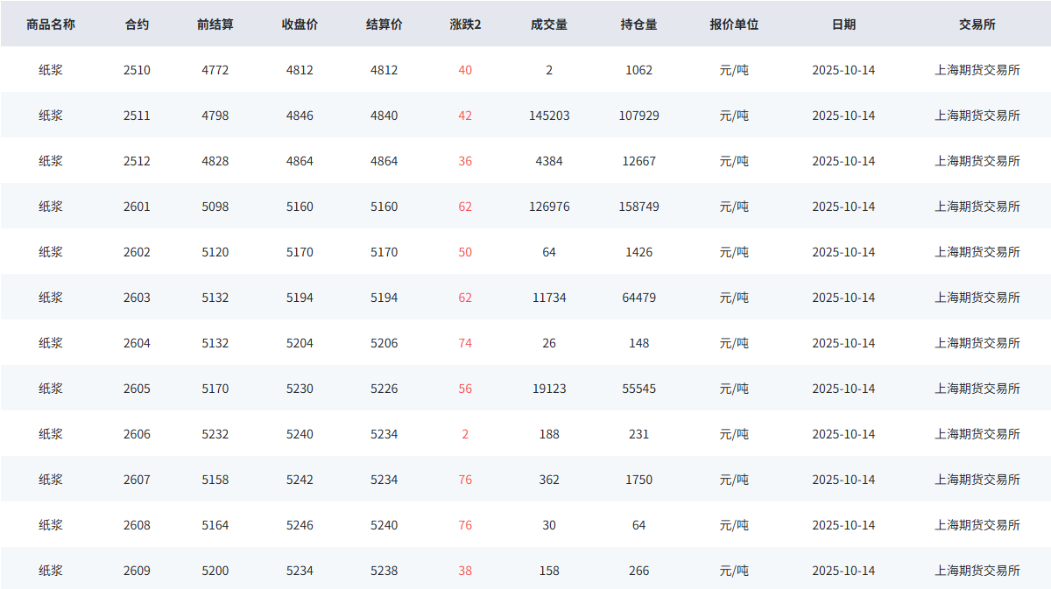Select contract 2511 in the 合约 column
Viewport: 1051px width, 589px height.
(137, 116)
